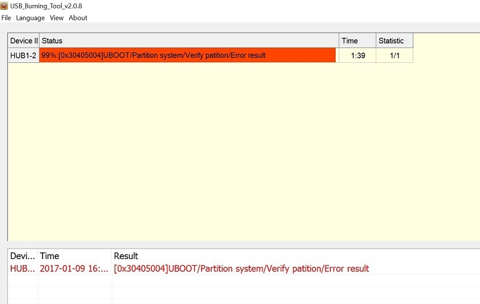Click the 2017-01-09 16:... timestamp cell
The width and height of the screenshot is (480, 304).
point(74,268)
